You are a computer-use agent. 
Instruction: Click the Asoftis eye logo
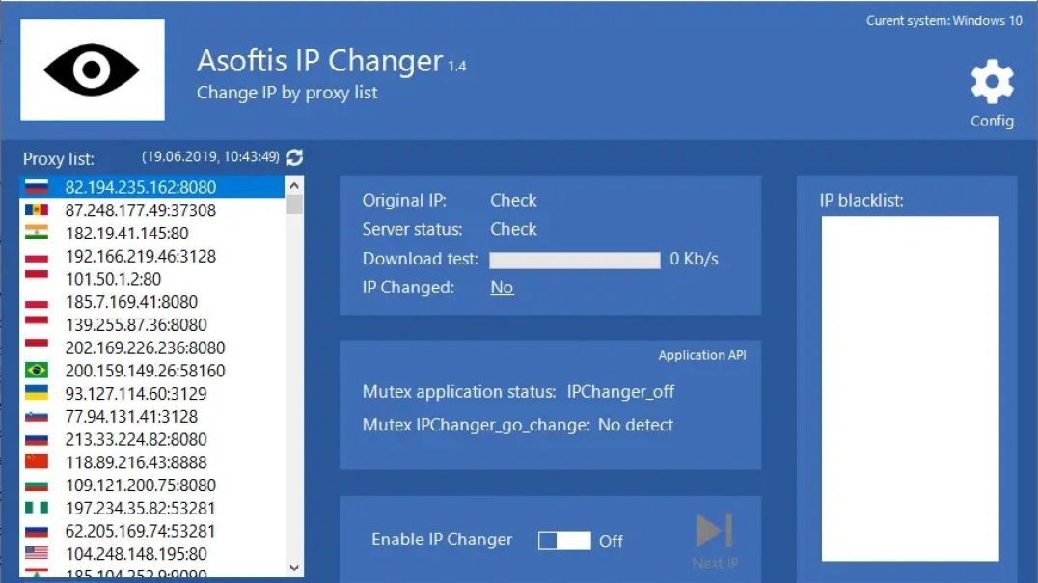click(x=92, y=69)
